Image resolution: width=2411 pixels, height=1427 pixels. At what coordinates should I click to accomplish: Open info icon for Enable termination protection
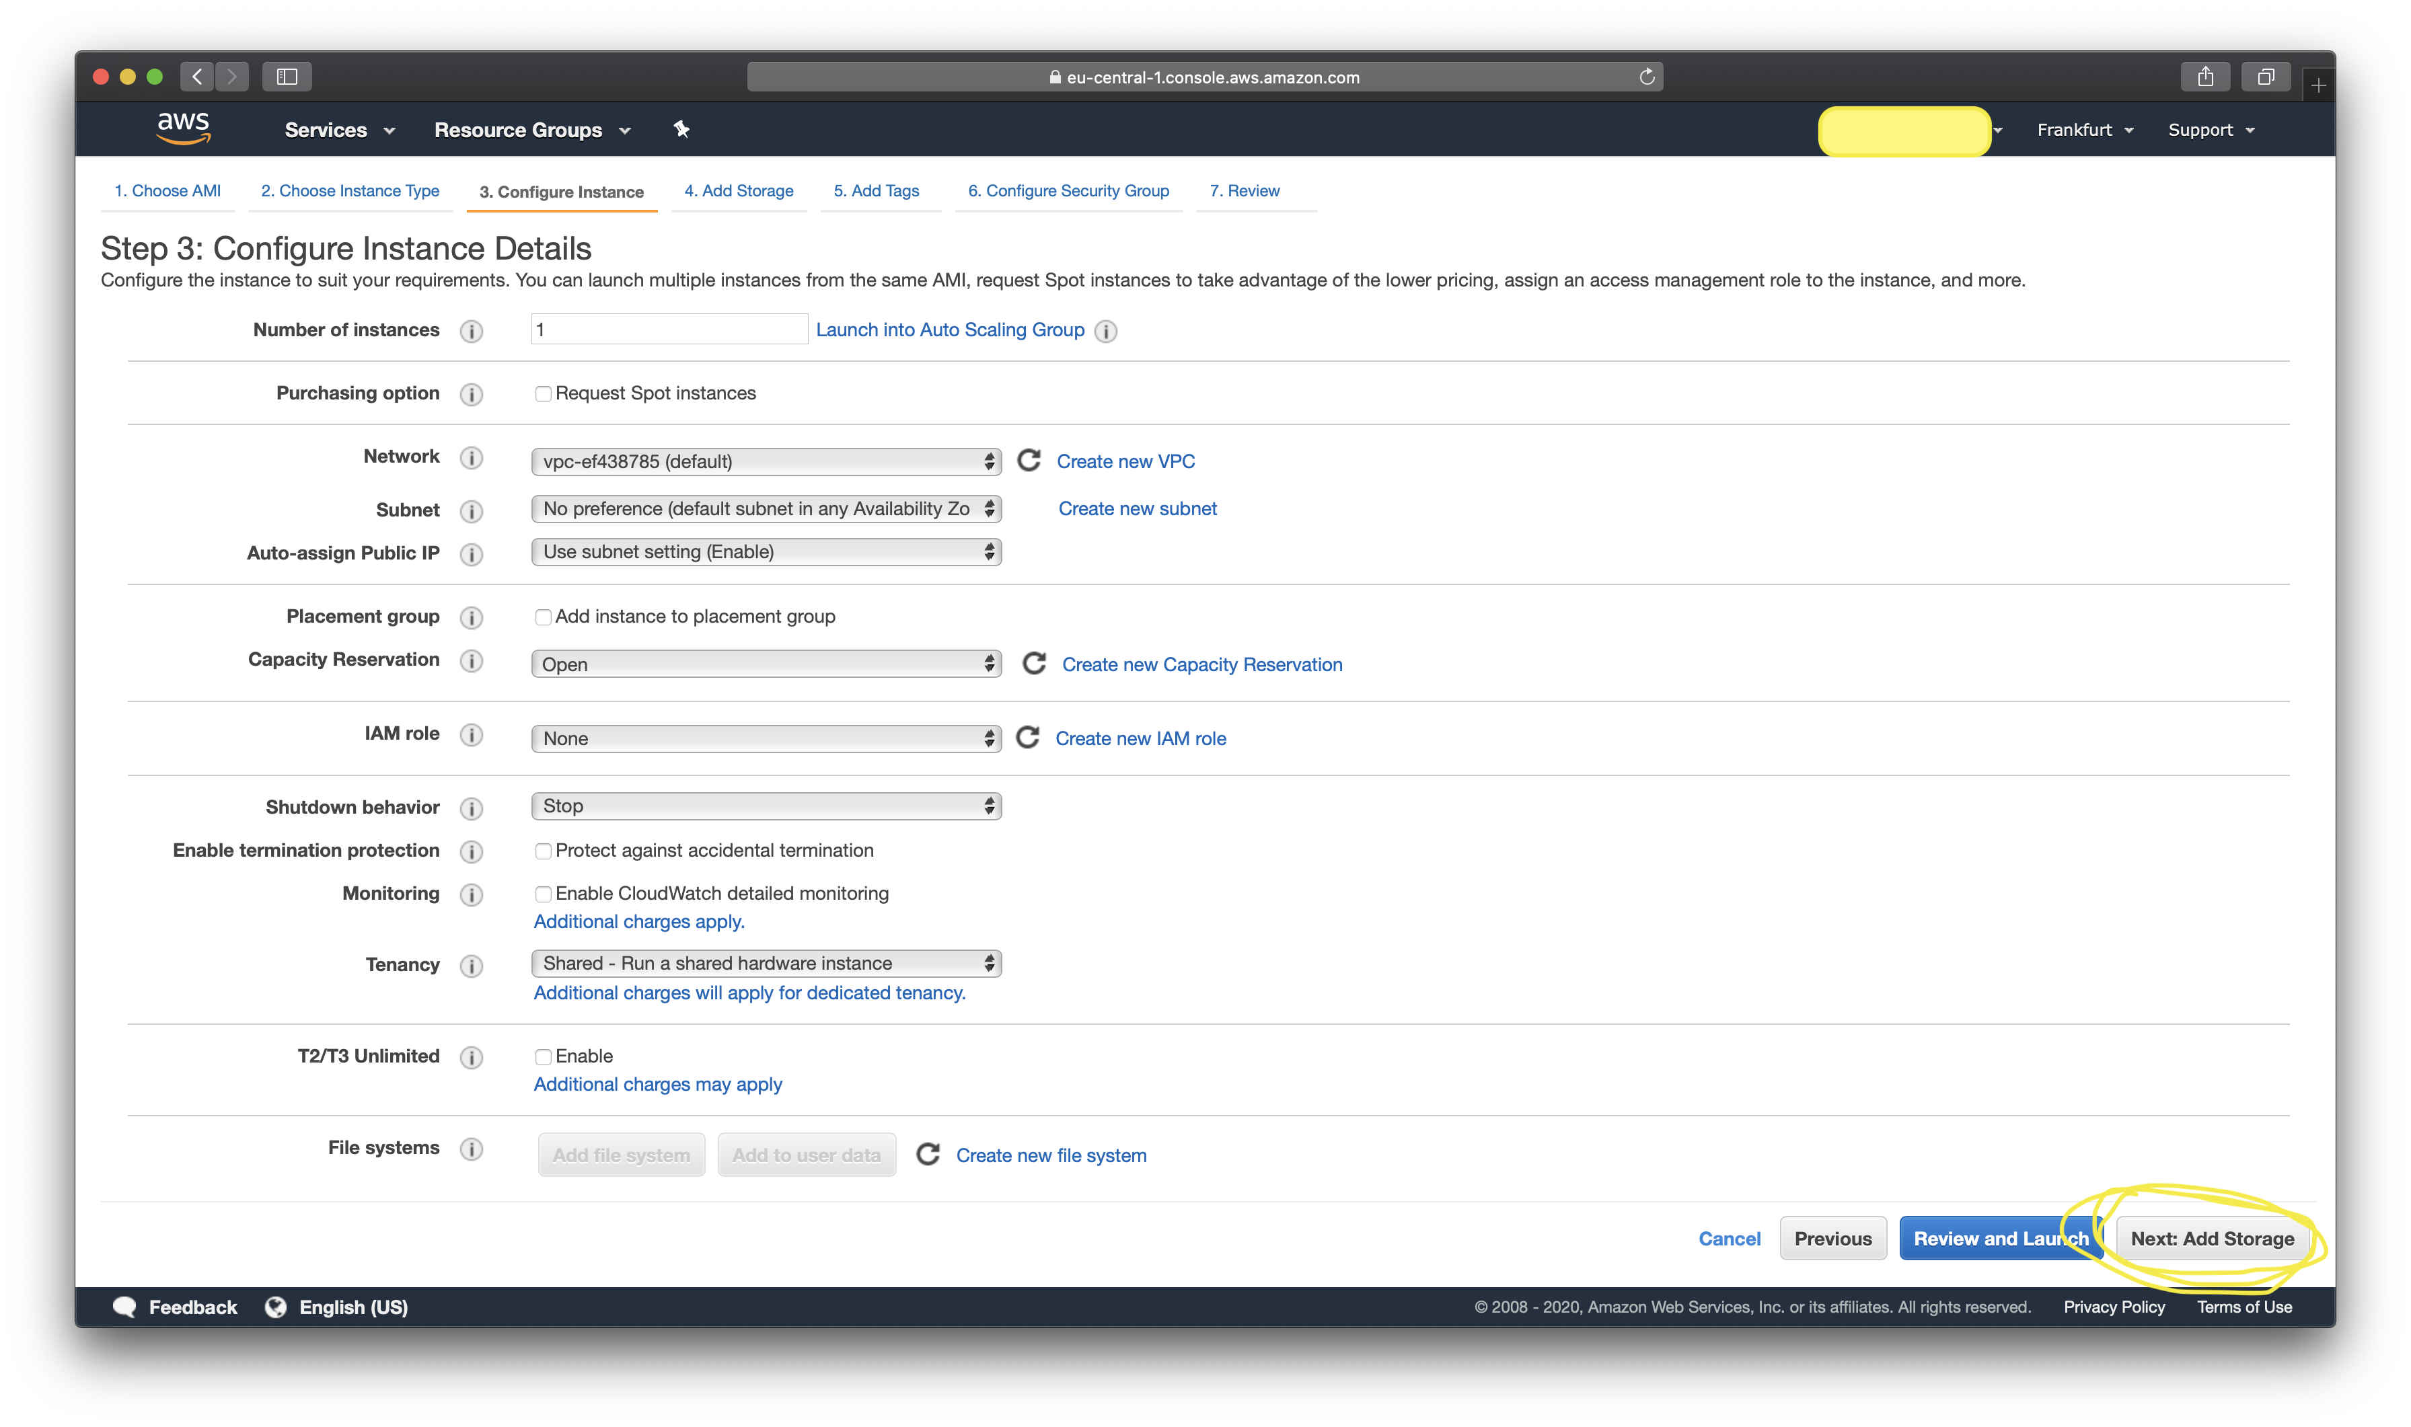click(x=472, y=851)
